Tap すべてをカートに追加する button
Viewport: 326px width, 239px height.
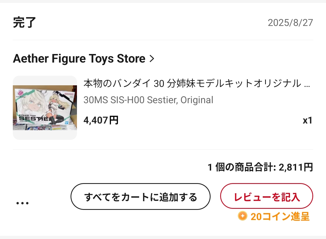click(x=141, y=197)
